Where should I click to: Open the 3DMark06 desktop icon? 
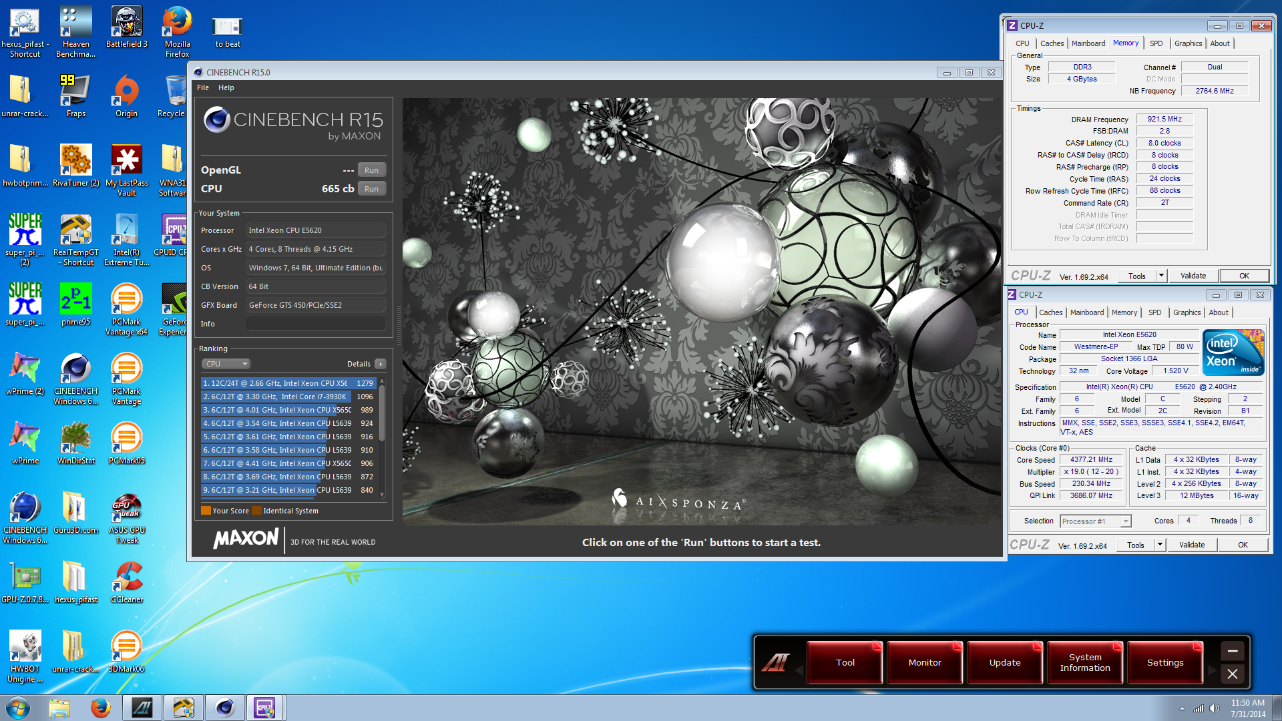[126, 651]
